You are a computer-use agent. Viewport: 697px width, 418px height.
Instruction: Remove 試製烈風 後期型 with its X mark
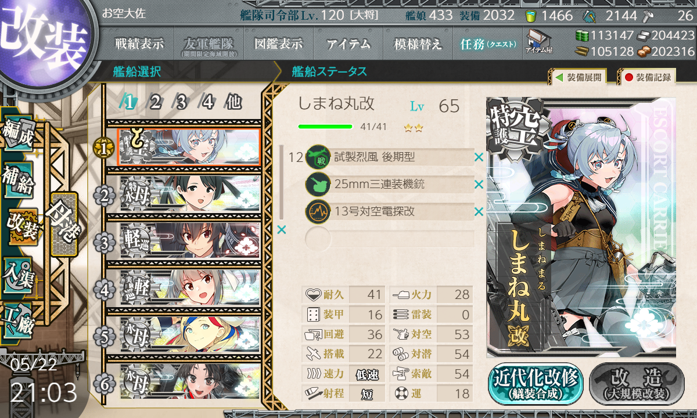[x=479, y=157]
